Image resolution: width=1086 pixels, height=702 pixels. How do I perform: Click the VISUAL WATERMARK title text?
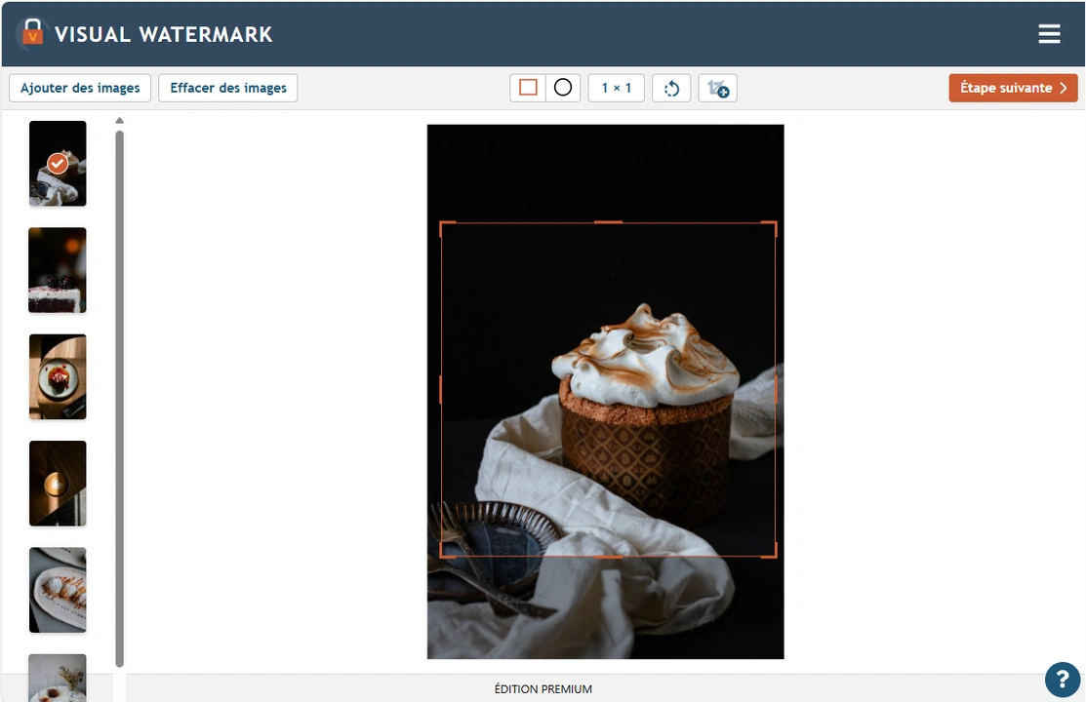coord(164,35)
